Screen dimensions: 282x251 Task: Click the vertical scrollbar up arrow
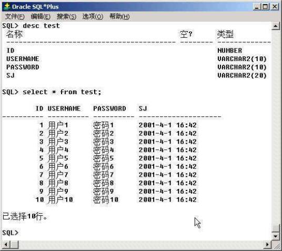pyautogui.click(x=275, y=26)
